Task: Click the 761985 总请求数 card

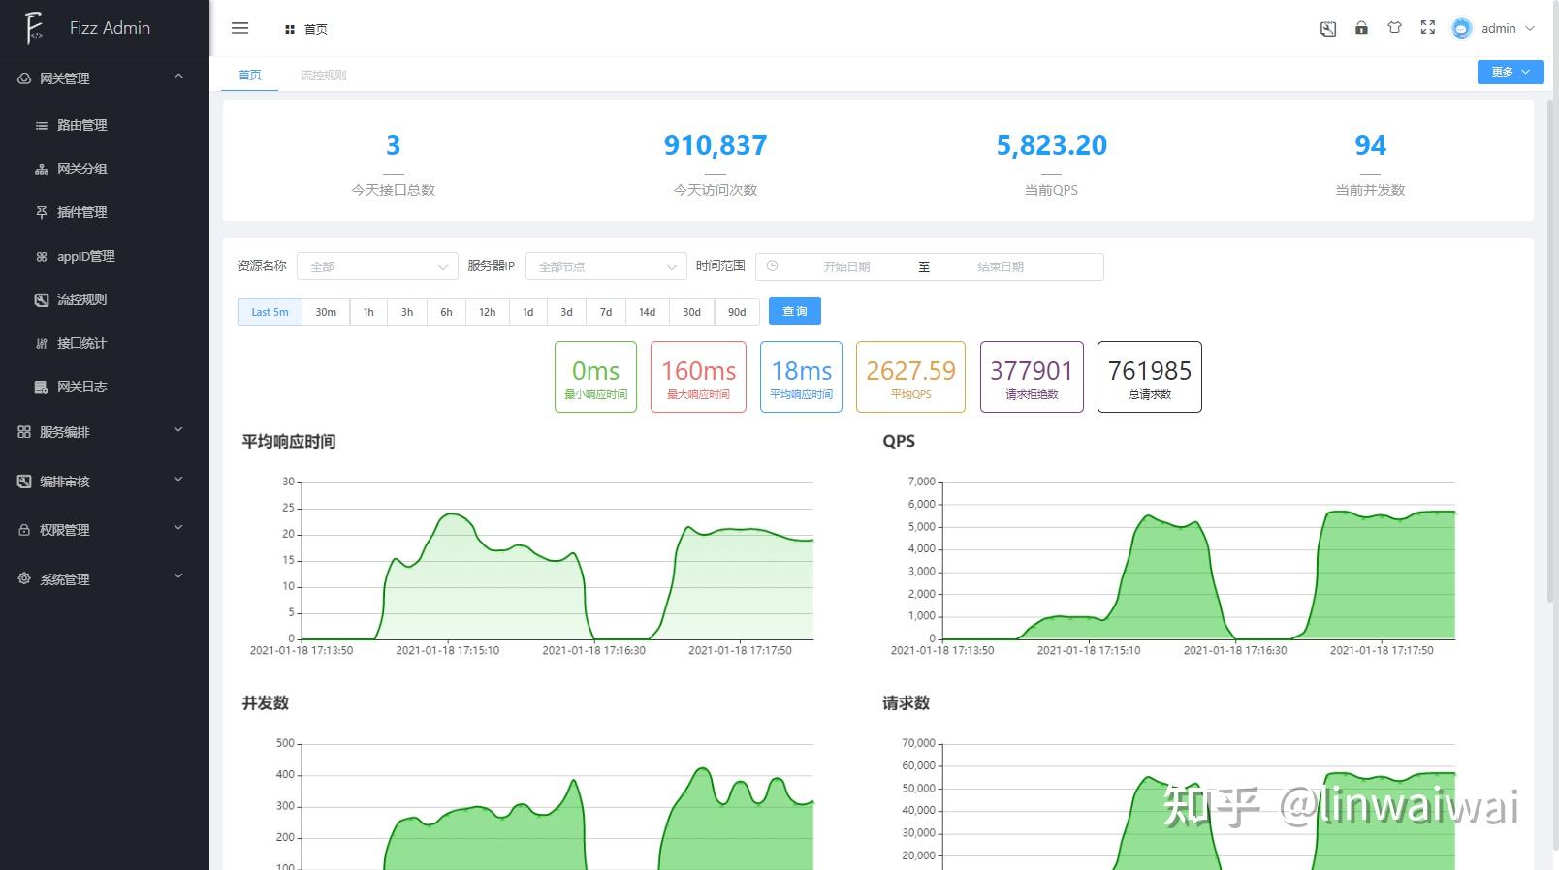Action: [x=1150, y=377]
